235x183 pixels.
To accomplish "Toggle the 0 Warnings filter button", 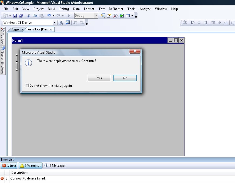I will click(x=31, y=166).
